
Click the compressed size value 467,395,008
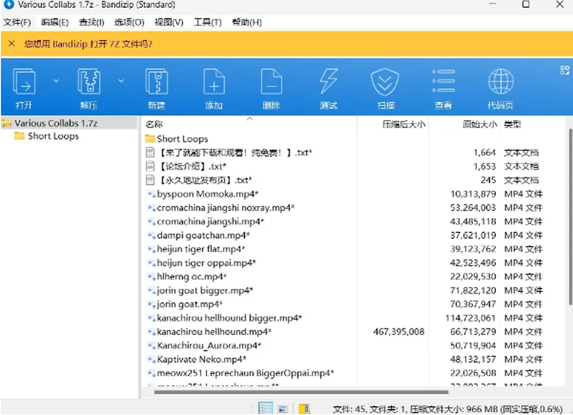point(399,331)
